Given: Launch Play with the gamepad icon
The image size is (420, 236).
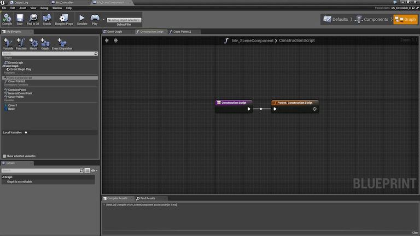Looking at the screenshot, I should pyautogui.click(x=95, y=19).
